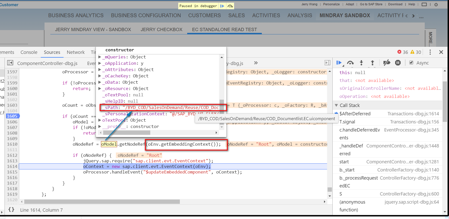Click the yellow warning count indicator

[x=416, y=52]
